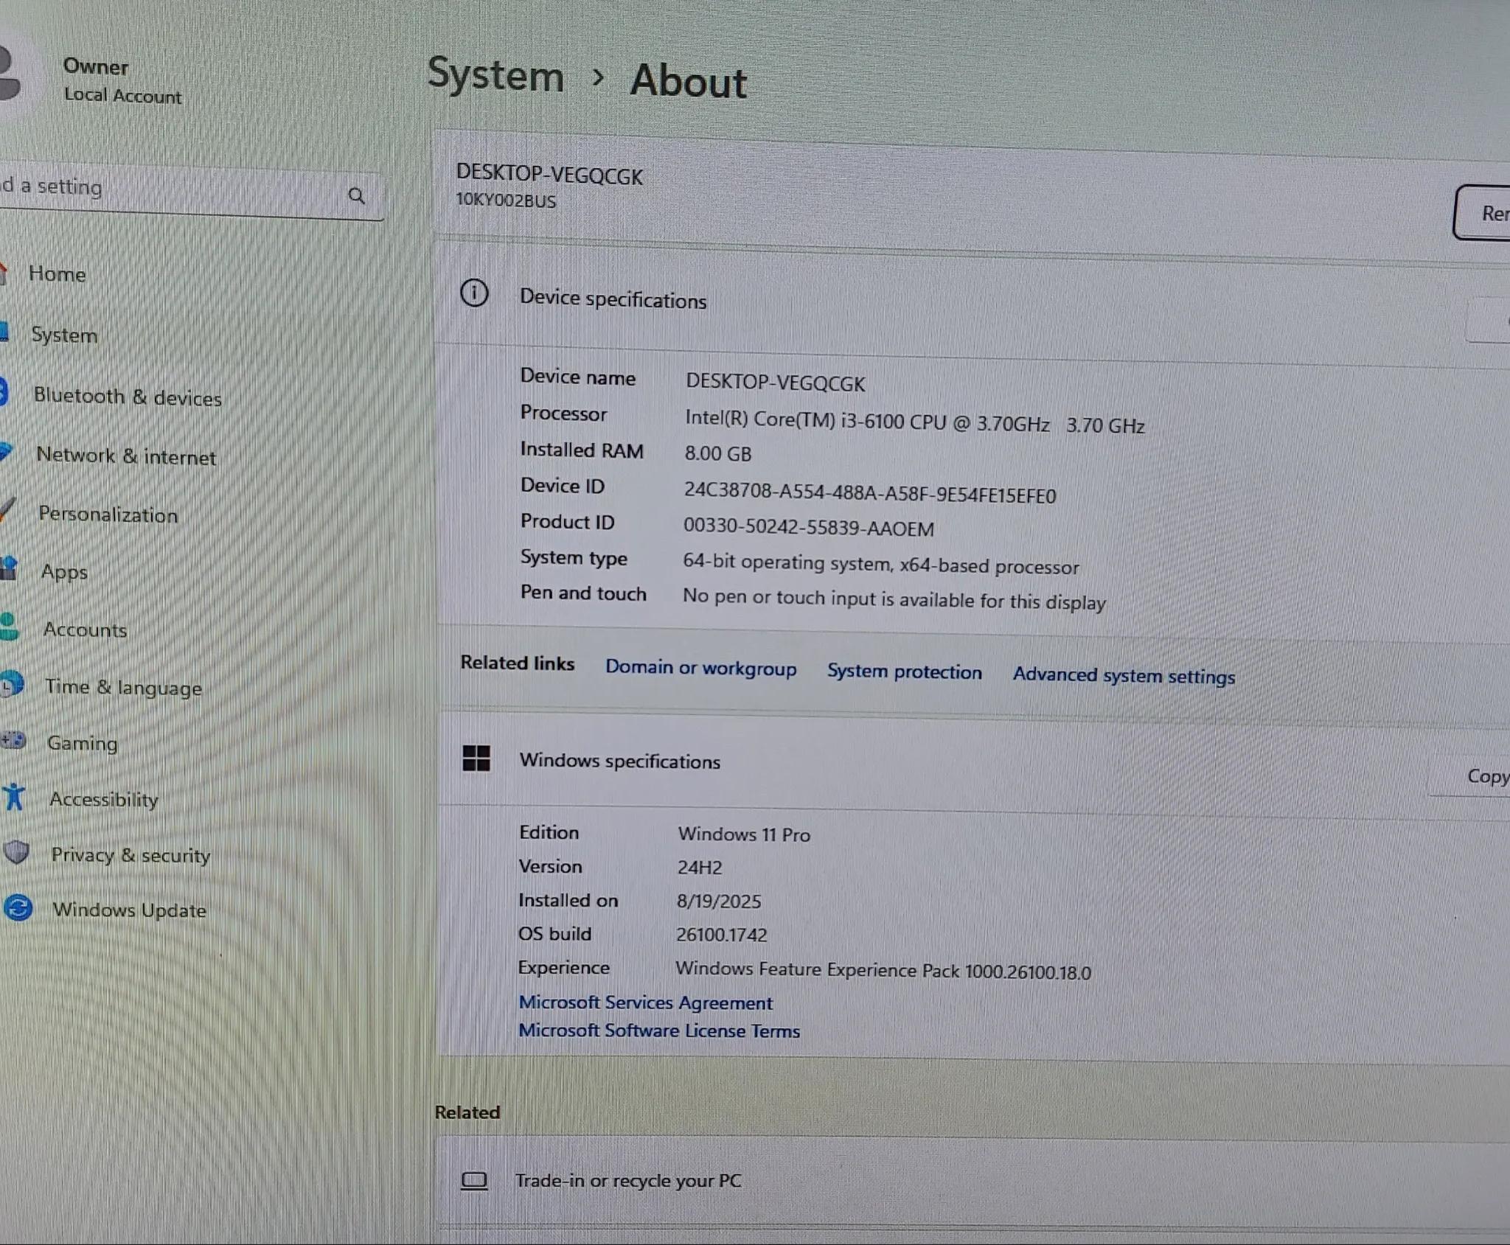Click the search magnifier icon
This screenshot has height=1245, width=1510.
coord(357,195)
